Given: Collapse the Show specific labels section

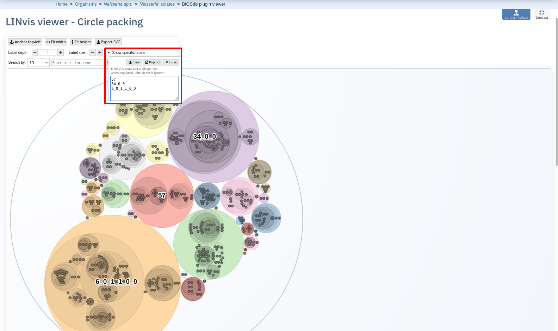Looking at the screenshot, I should [x=126, y=52].
